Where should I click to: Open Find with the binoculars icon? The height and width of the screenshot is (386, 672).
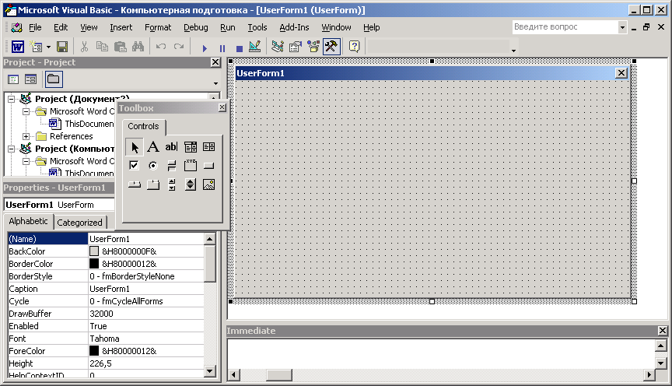(138, 47)
